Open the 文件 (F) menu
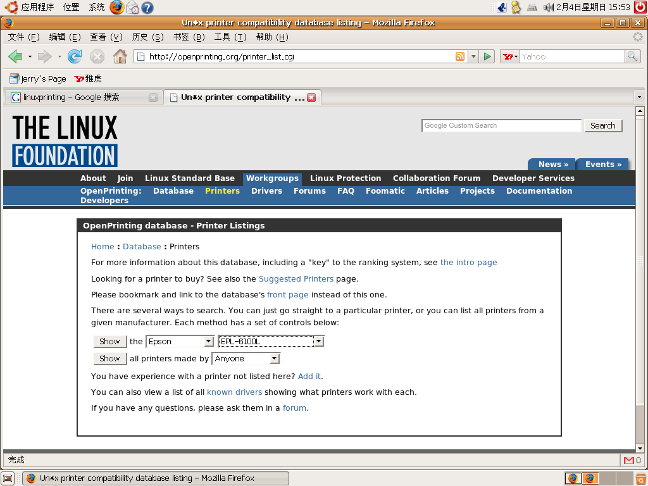 tap(23, 37)
